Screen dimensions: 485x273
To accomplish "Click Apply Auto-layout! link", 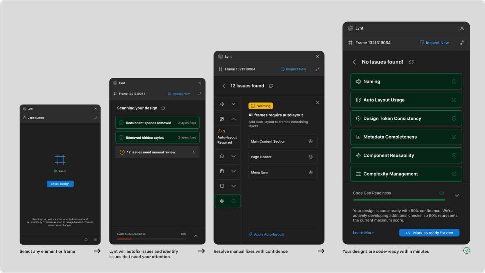I will 266,234.
